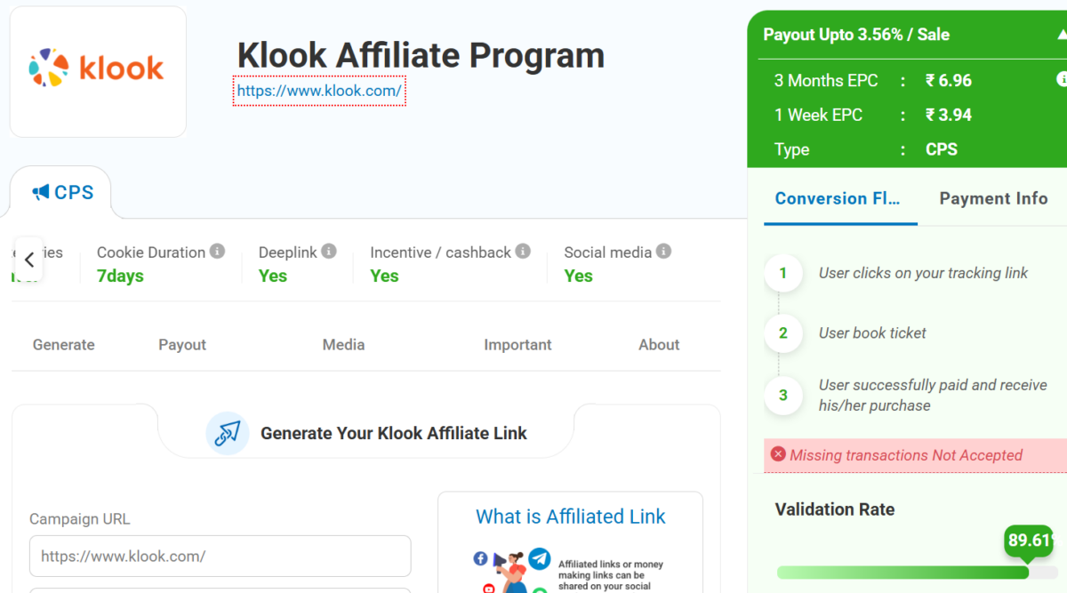Click the megaphone icon on the CPS tab
1067x593 pixels.
(40, 192)
